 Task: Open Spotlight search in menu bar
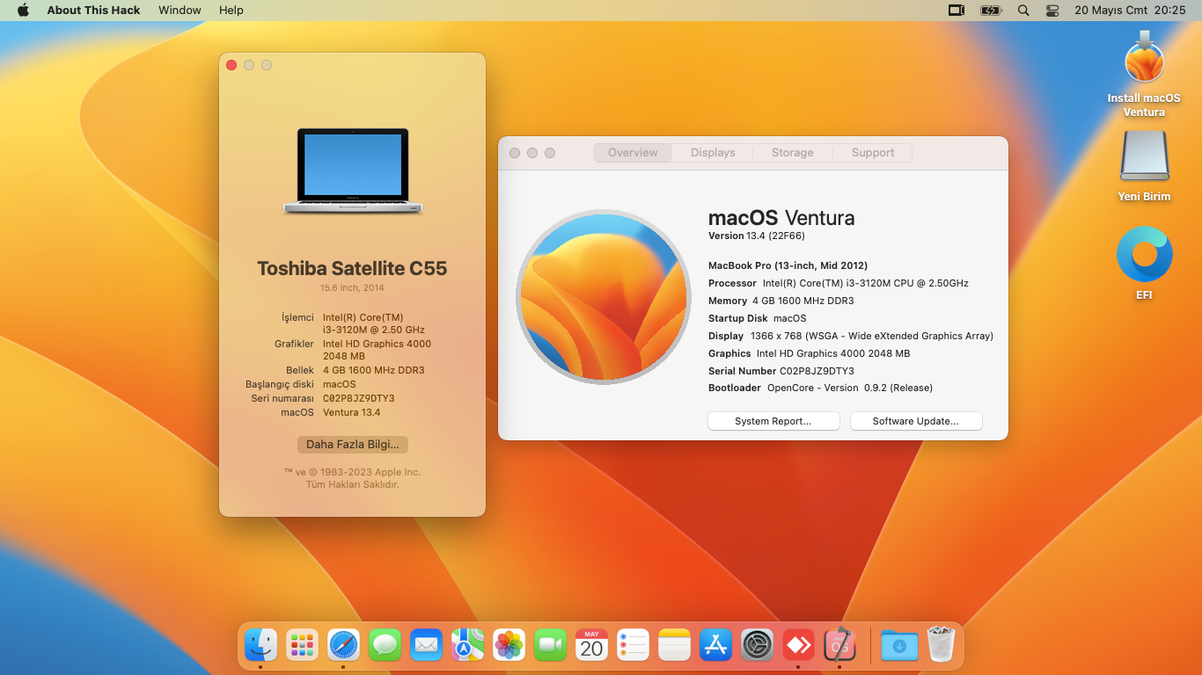click(1022, 11)
